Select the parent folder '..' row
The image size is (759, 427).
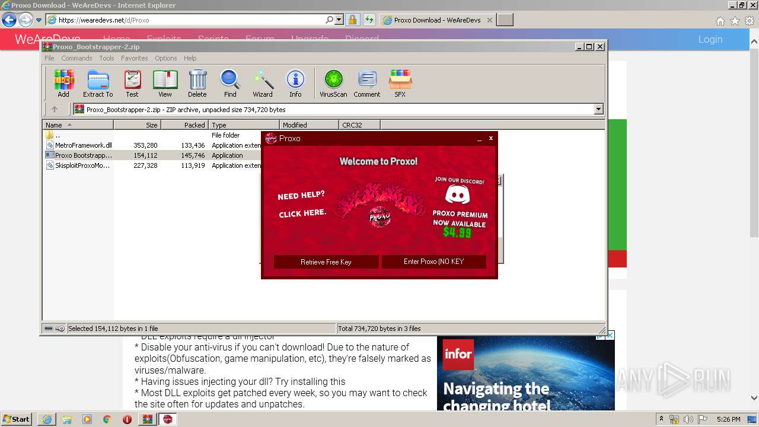coord(152,135)
